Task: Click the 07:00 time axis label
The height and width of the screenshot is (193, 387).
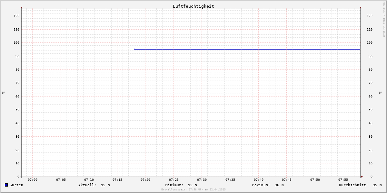Action: click(x=33, y=180)
